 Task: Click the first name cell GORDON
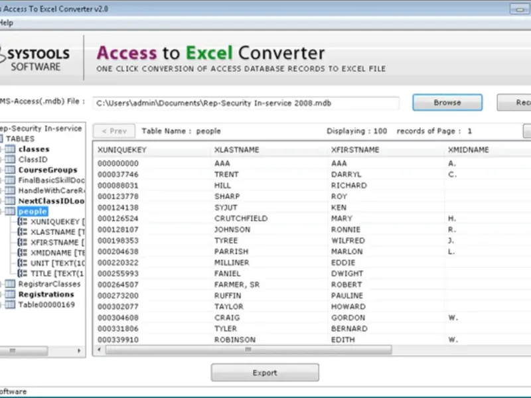coord(348,318)
